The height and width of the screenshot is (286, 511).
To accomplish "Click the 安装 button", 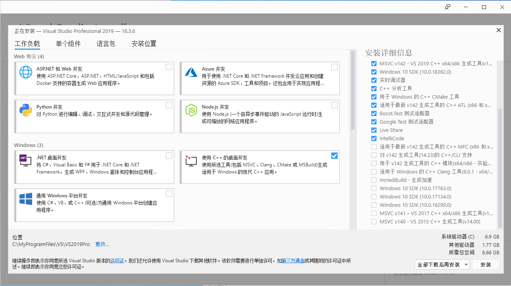I will coord(486,264).
